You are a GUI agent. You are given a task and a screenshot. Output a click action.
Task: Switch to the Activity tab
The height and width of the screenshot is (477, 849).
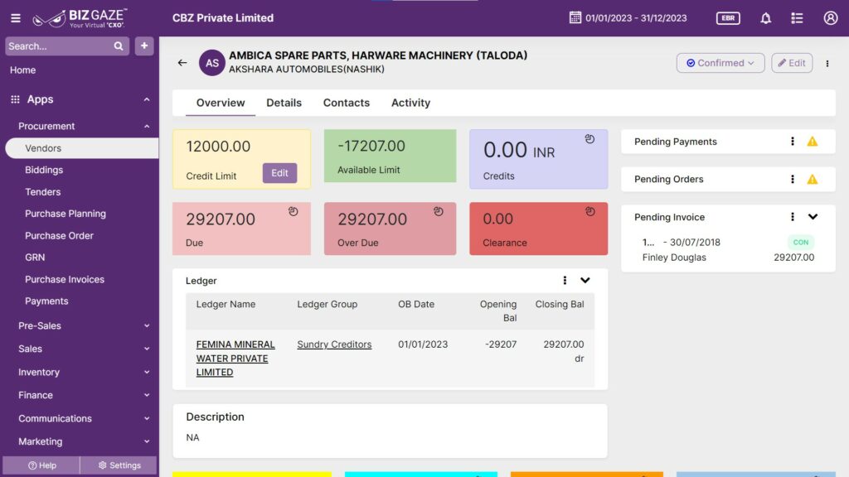pos(411,103)
